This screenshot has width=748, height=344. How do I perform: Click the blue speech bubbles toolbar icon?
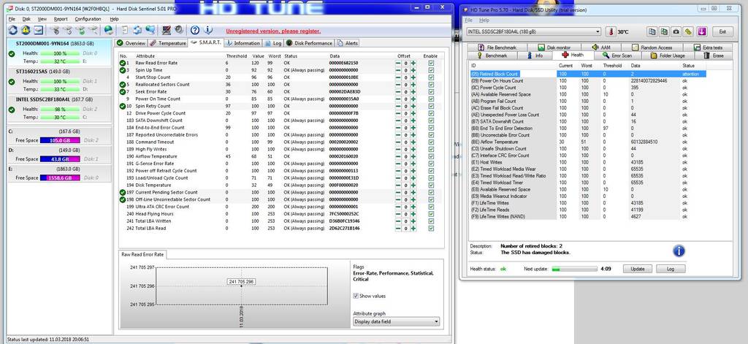pos(150,31)
